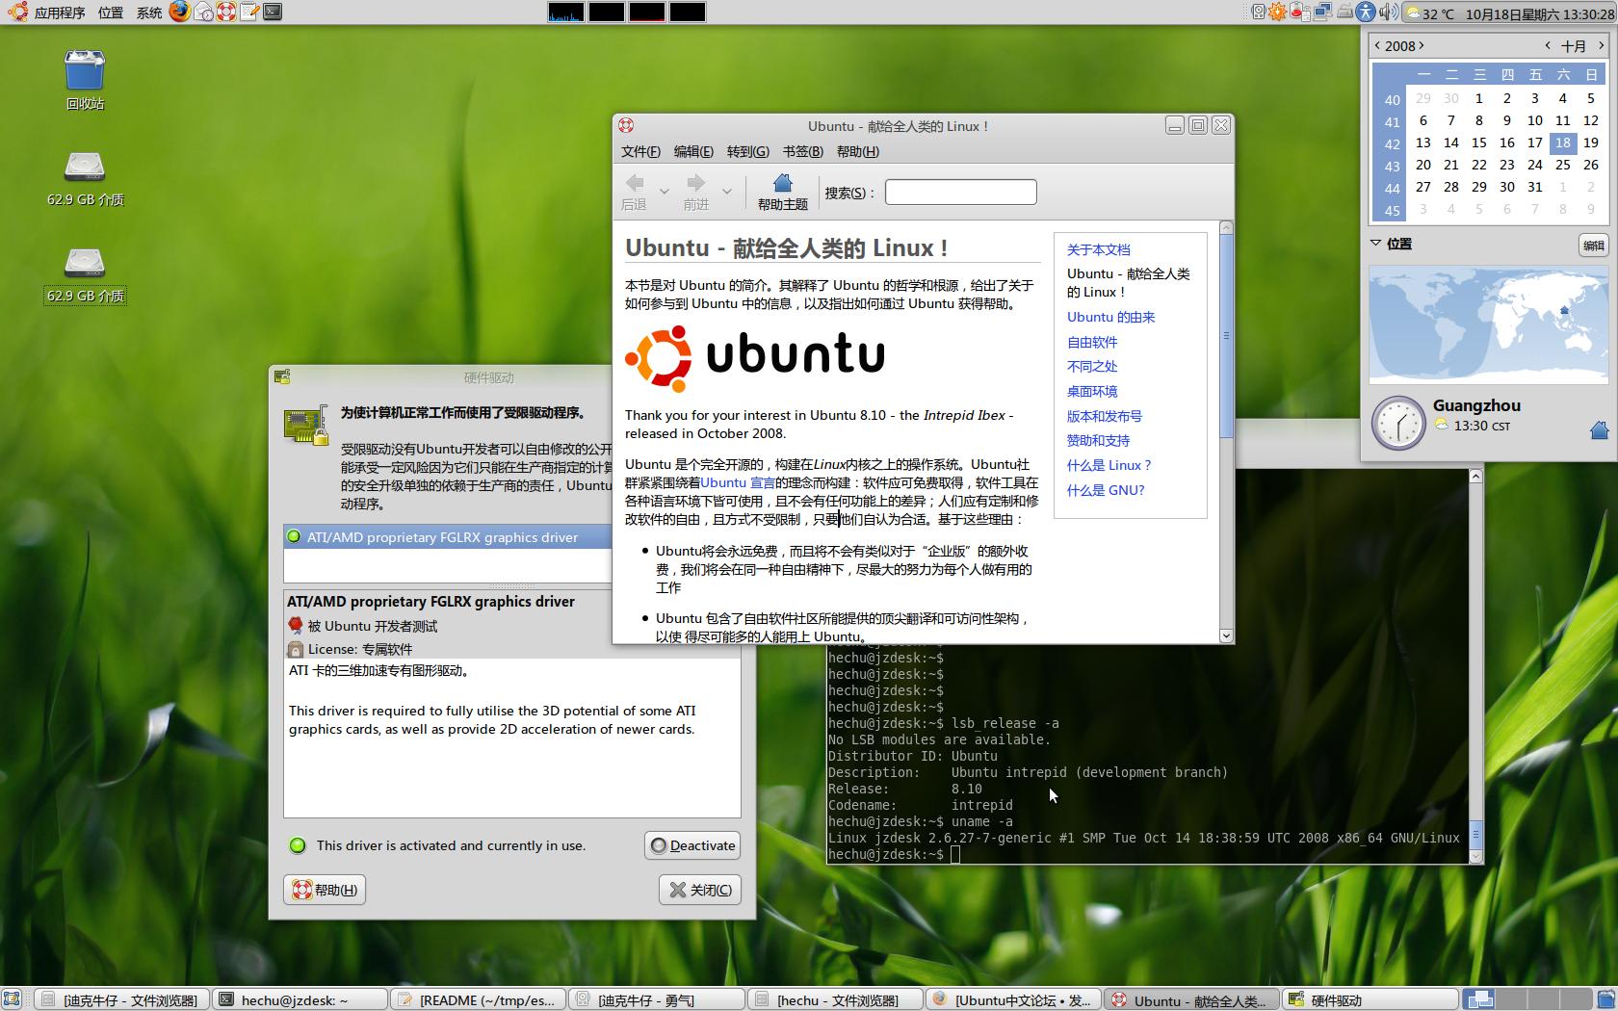Image resolution: width=1618 pixels, height=1011 pixels.
Task: Open the Ubuntu 的由来 link
Action: tap(1110, 317)
